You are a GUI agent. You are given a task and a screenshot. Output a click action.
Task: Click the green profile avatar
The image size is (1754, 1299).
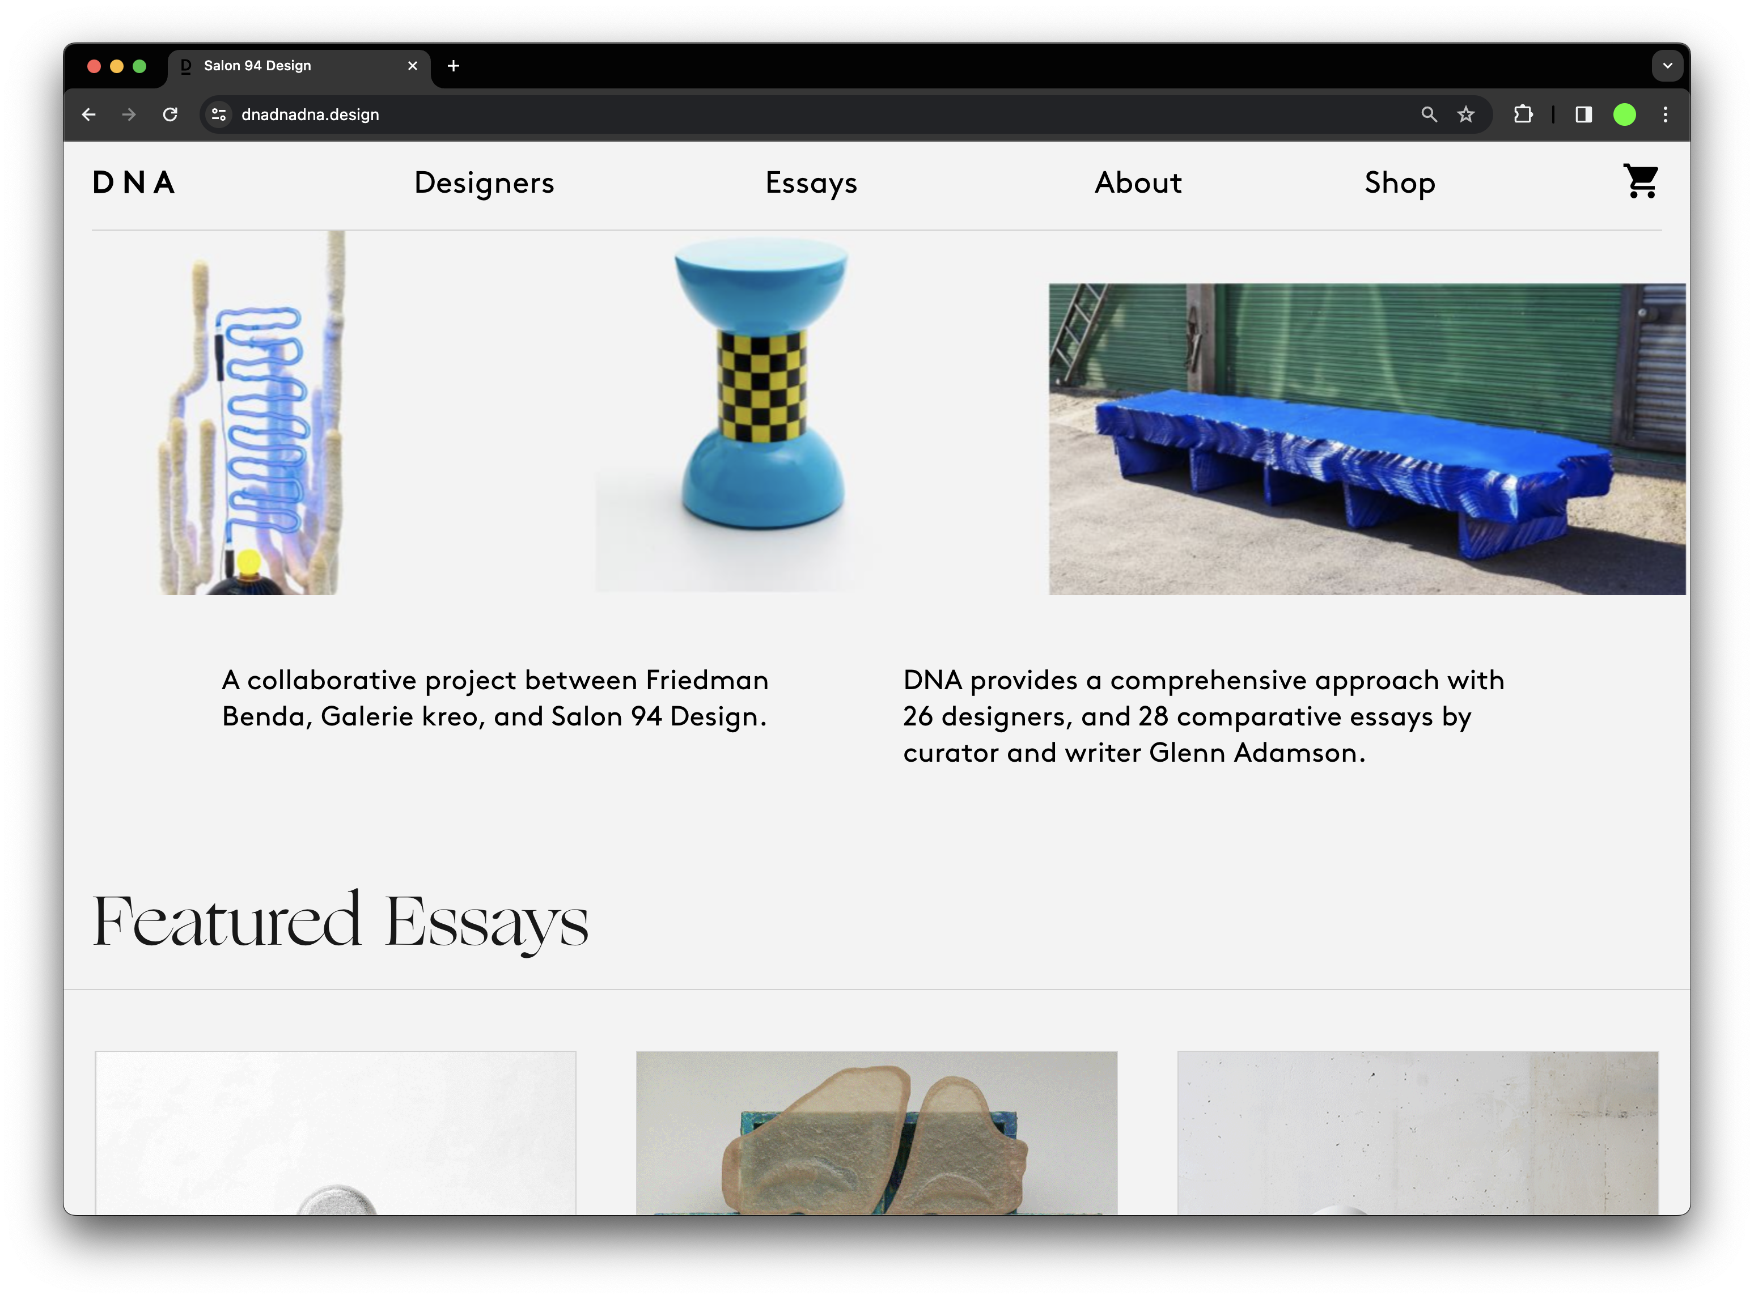point(1624,115)
